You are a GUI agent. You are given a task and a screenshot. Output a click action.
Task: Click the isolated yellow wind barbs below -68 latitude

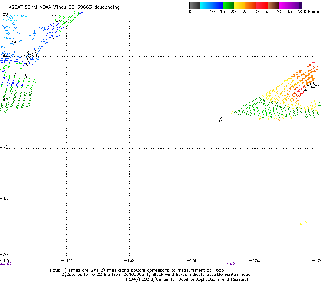tap(303, 222)
